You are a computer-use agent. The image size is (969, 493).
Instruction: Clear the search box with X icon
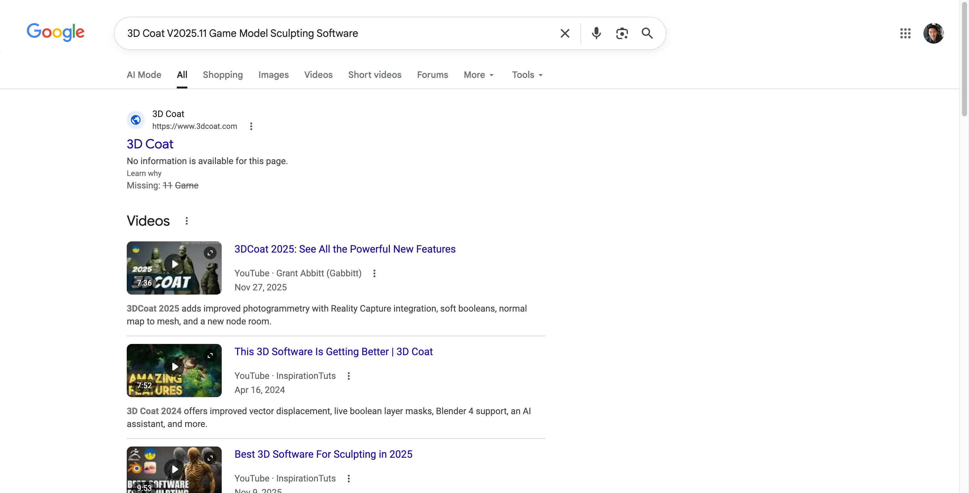[x=565, y=33]
